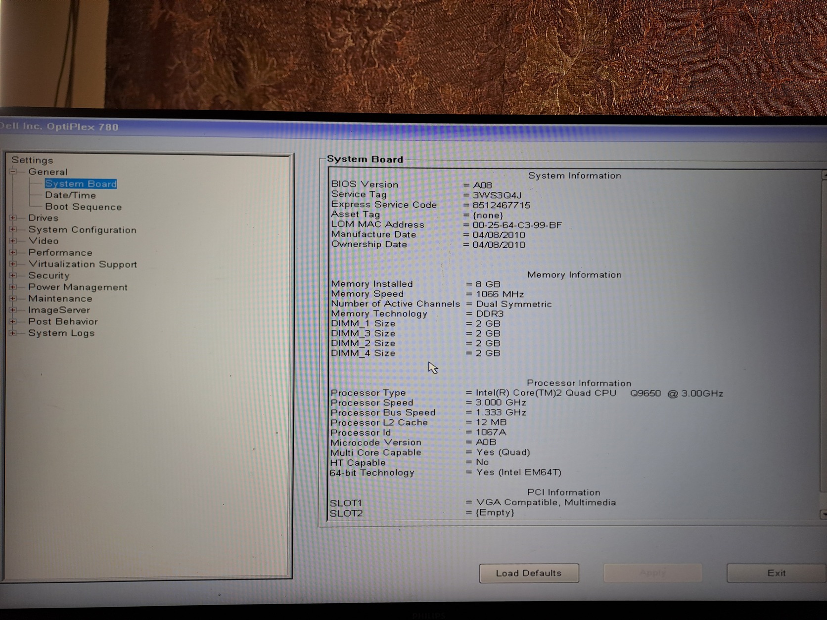
Task: Click the Asset Tag {none} value
Action: [x=488, y=215]
